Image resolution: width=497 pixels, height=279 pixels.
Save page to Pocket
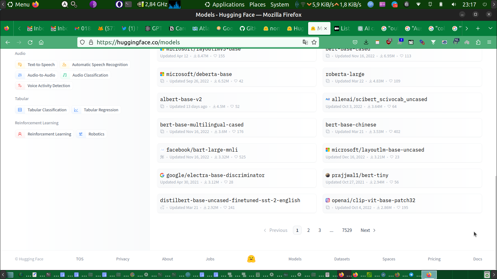[355, 42]
